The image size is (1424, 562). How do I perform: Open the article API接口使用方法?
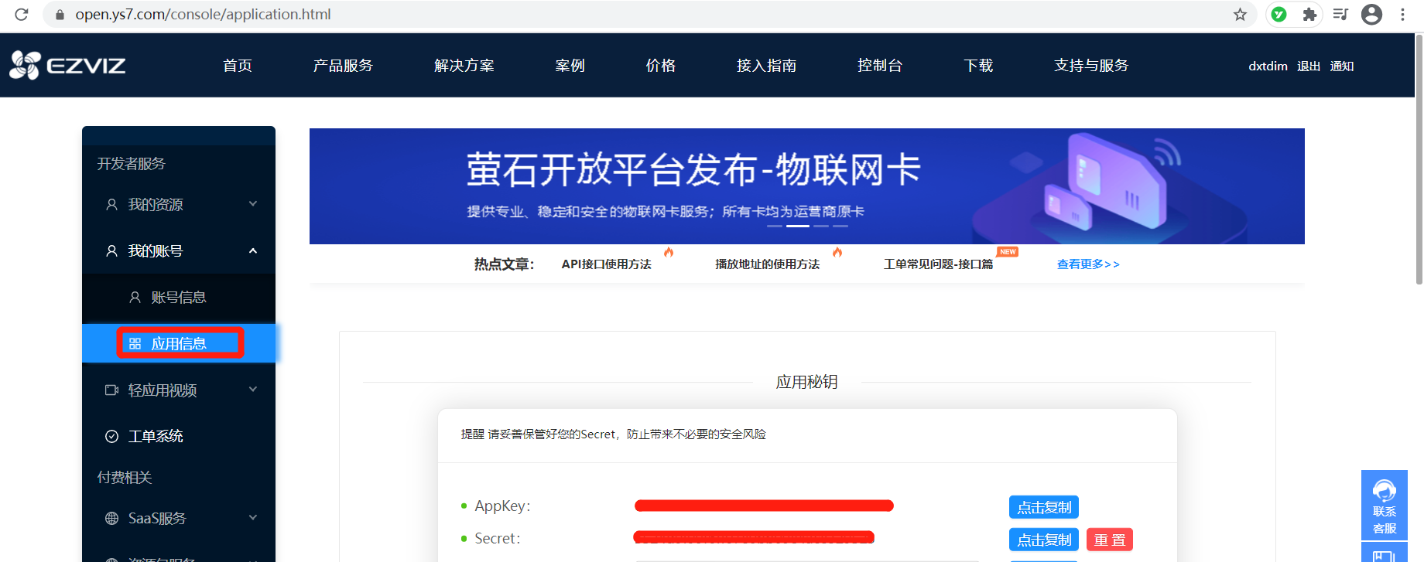607,264
